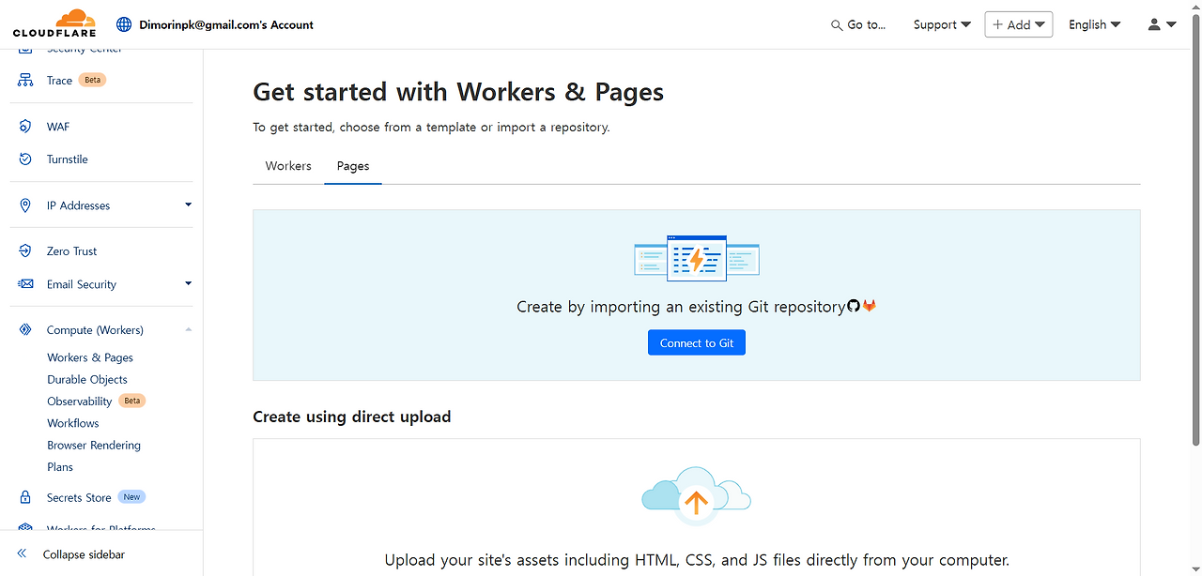Open the Go to... search

857,24
